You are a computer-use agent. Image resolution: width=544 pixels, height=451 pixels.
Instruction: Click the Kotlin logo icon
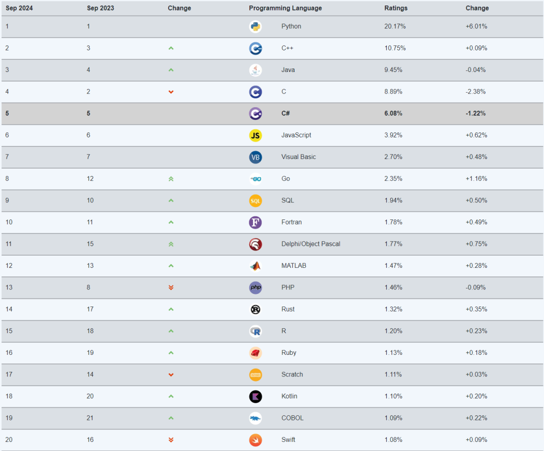255,397
